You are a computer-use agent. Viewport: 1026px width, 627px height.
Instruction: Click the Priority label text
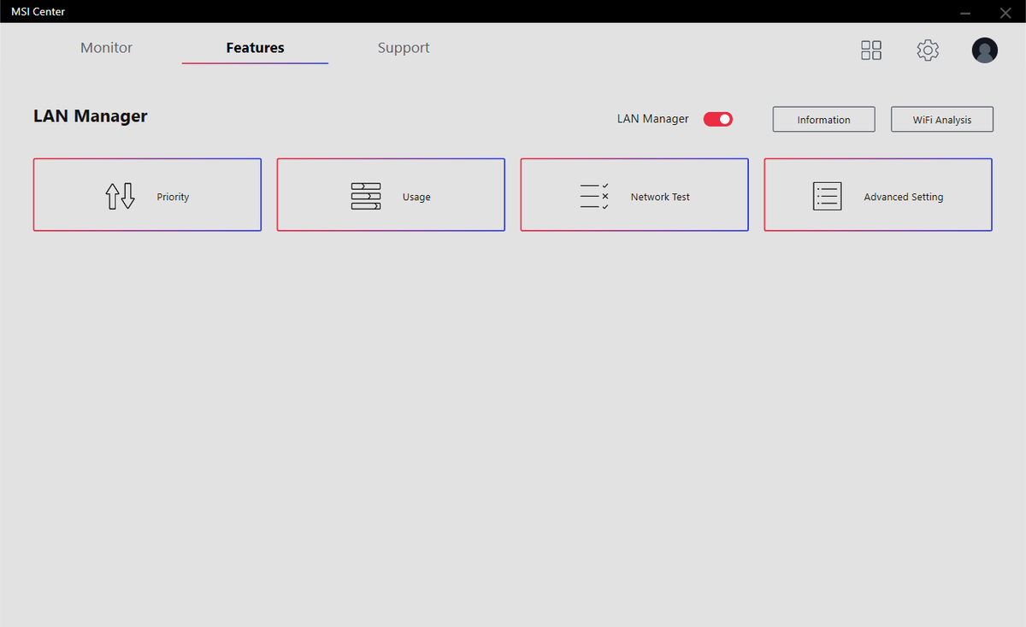[x=173, y=197]
